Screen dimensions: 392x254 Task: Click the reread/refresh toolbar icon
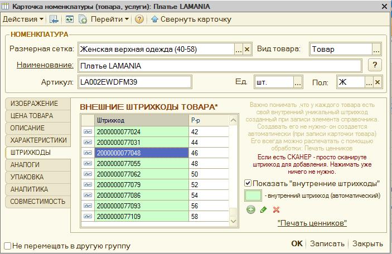click(x=70, y=19)
